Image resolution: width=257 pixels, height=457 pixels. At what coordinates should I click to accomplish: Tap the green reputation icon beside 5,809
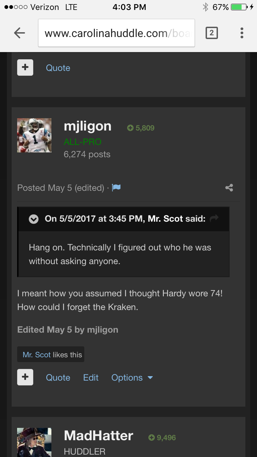coord(130,128)
